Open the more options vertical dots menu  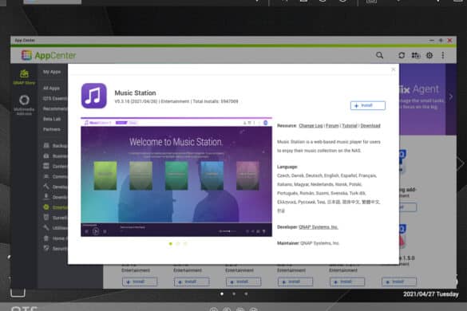[x=443, y=55]
